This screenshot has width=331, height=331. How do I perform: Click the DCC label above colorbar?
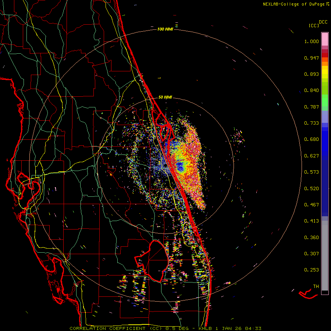point(323,22)
